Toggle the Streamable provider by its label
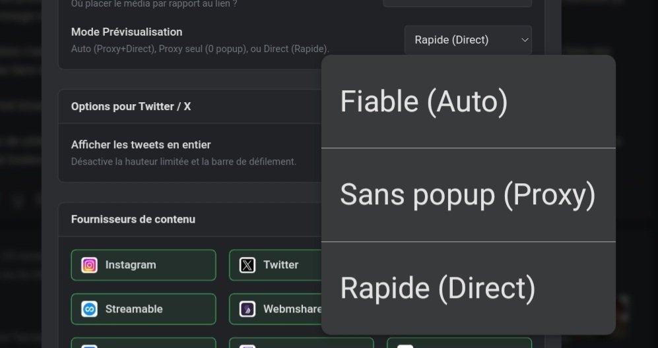Viewport: 658px width, 348px height. (x=134, y=309)
